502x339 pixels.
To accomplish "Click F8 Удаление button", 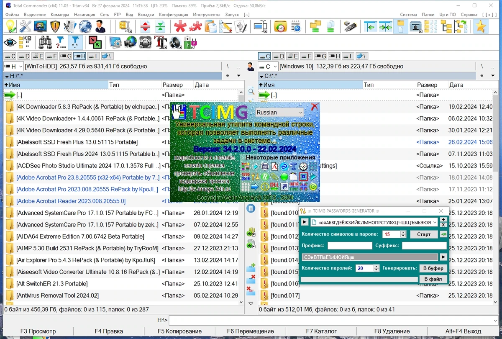I will click(x=392, y=331).
